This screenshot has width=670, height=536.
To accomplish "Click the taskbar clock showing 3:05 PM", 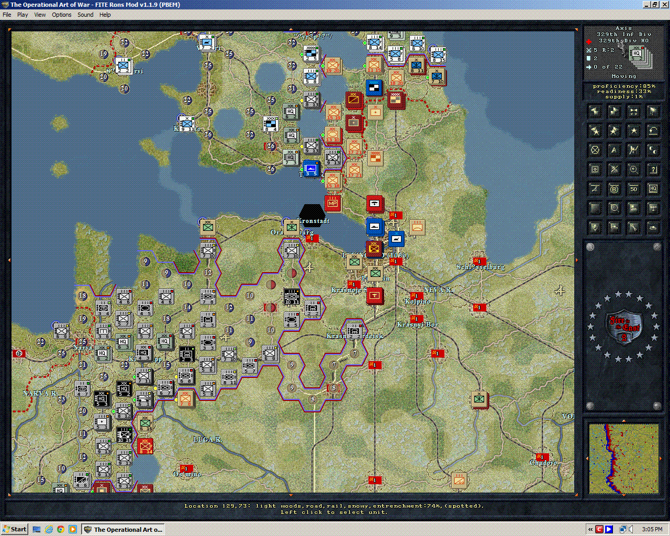I will 652,529.
